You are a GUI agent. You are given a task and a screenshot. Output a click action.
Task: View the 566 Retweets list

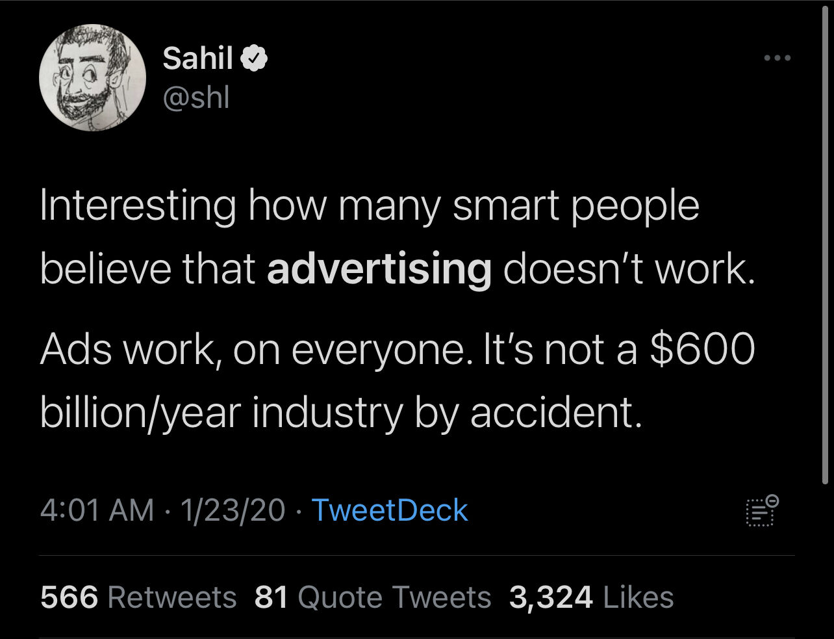click(138, 597)
